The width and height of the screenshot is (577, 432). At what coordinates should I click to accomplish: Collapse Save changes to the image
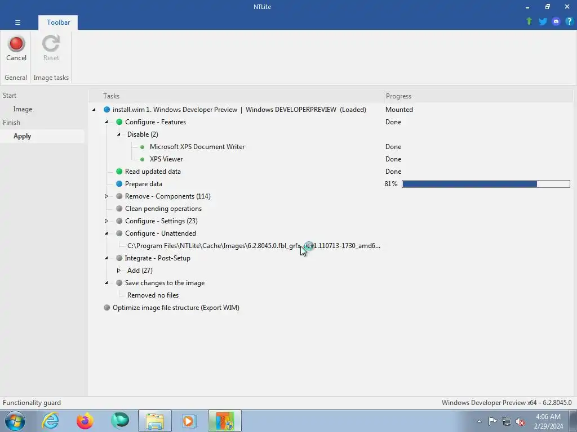106,283
